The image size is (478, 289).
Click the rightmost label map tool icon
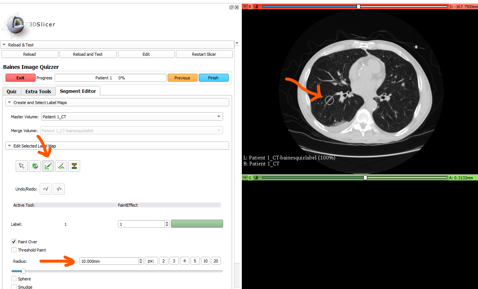pyautogui.click(x=74, y=166)
